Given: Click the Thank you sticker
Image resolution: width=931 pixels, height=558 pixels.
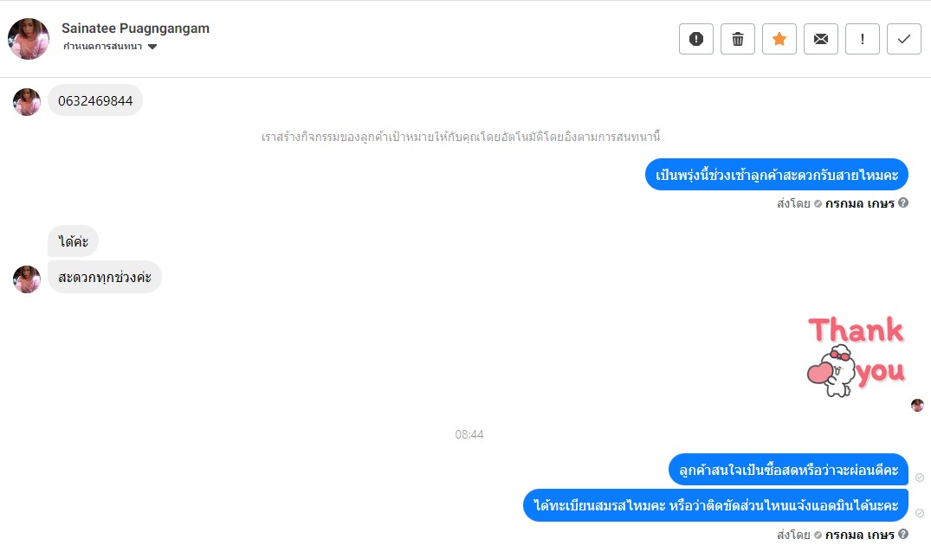Looking at the screenshot, I should coord(856,356).
